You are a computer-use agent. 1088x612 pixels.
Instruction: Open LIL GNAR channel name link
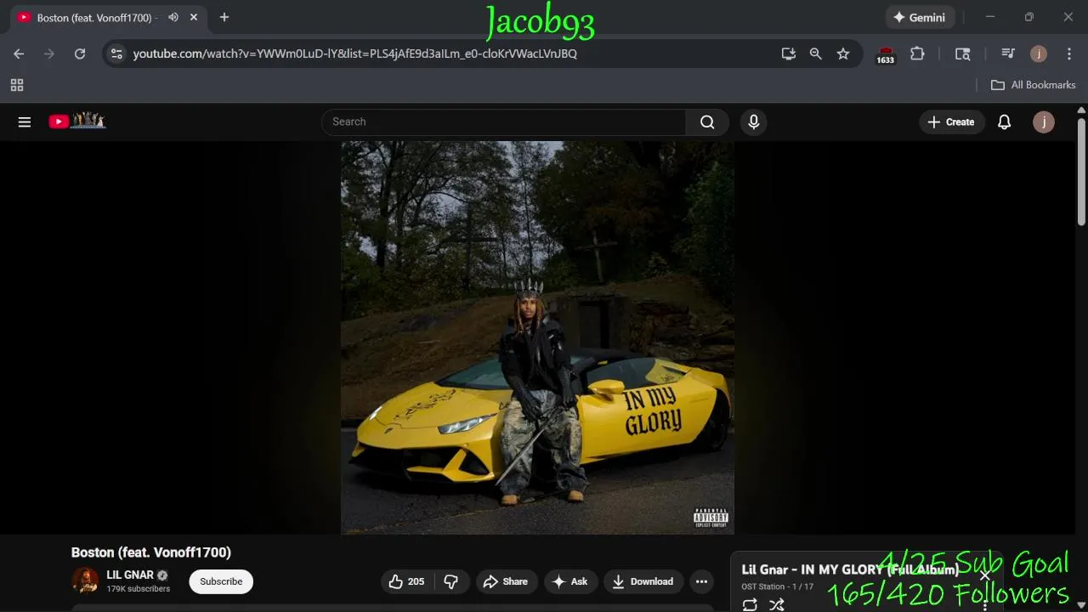pyautogui.click(x=130, y=575)
